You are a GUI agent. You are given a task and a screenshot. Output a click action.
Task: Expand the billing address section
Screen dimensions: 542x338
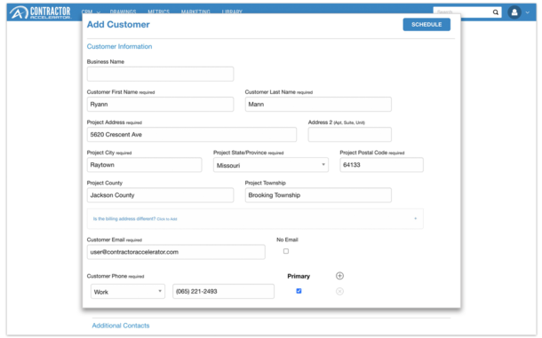point(416,218)
